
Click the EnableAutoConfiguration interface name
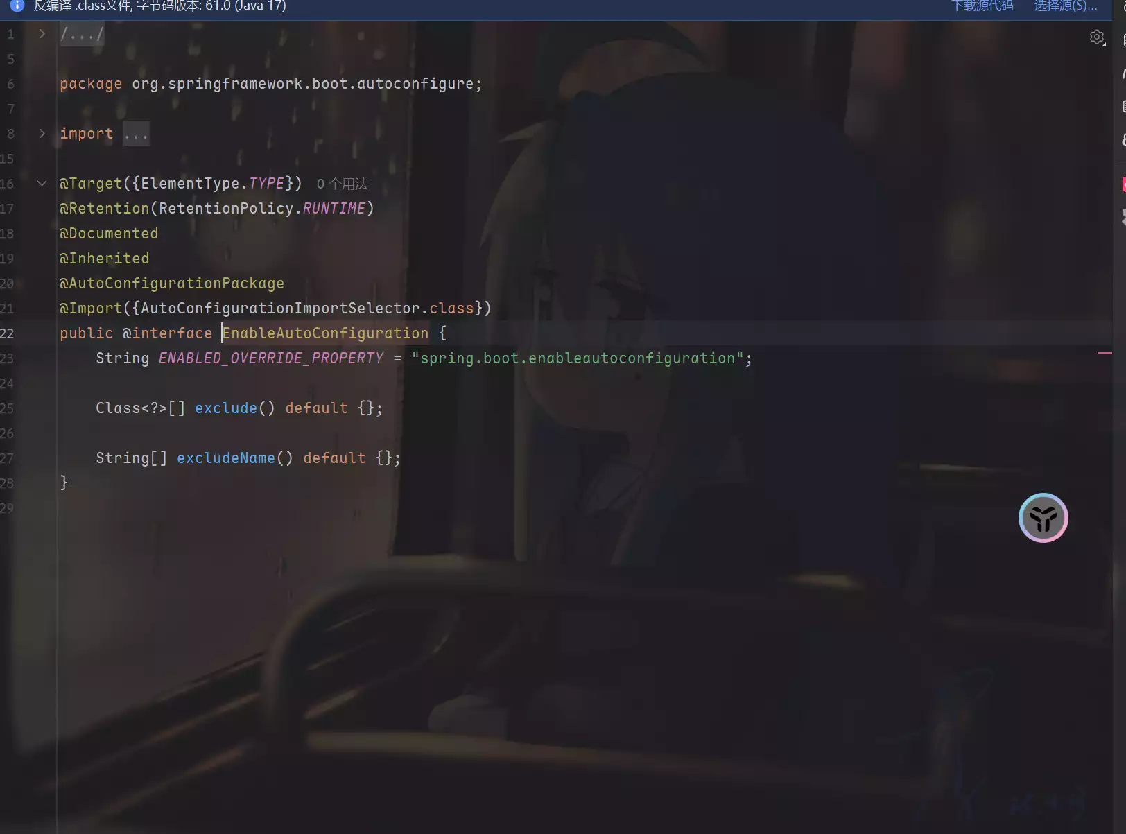[325, 333]
